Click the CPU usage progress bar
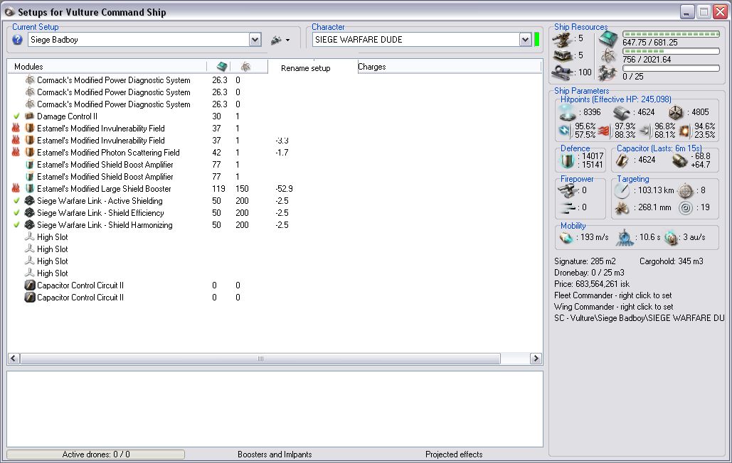 [x=671, y=34]
